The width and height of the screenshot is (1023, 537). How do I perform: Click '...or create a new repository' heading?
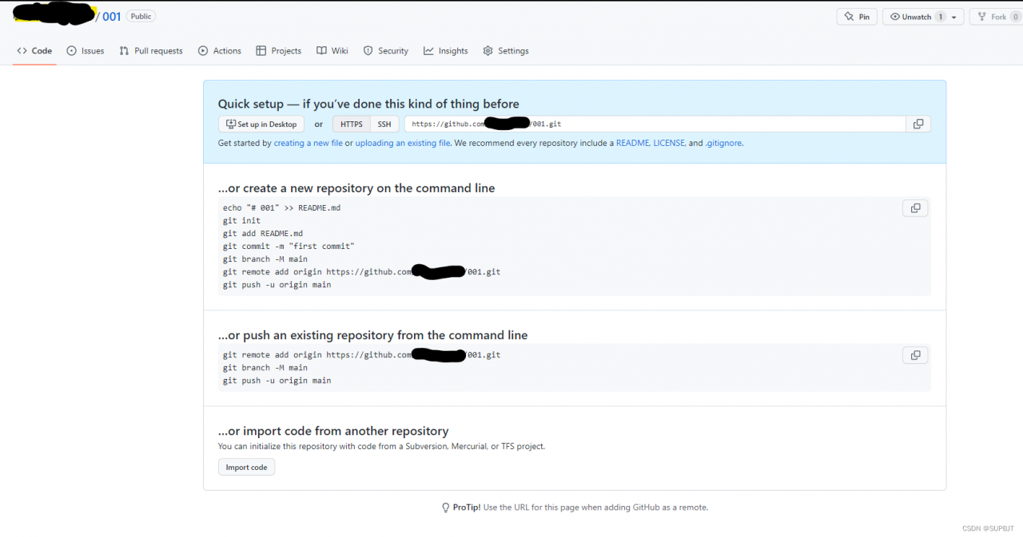click(356, 188)
